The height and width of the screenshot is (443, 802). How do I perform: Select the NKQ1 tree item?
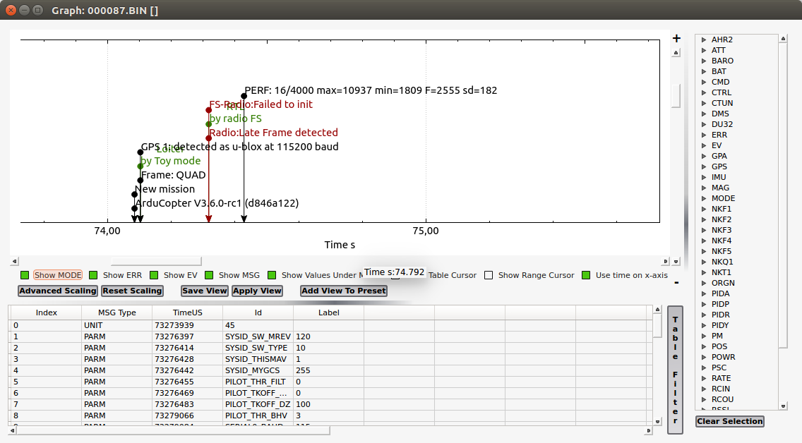pyautogui.click(x=722, y=262)
